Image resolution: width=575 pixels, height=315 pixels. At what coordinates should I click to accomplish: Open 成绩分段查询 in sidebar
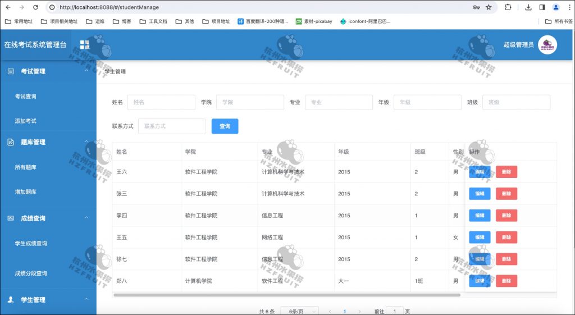tap(31, 273)
